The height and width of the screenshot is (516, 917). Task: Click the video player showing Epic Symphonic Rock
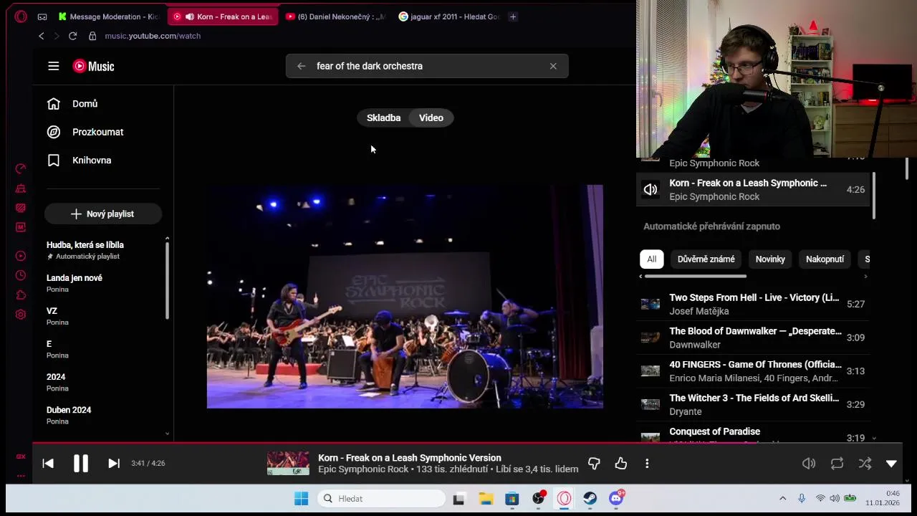point(405,297)
